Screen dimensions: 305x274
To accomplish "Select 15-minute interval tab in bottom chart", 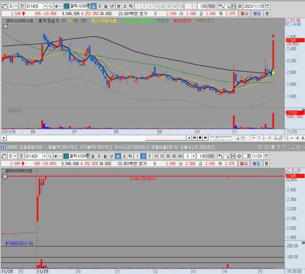I will pyautogui.click(x=162, y=156).
